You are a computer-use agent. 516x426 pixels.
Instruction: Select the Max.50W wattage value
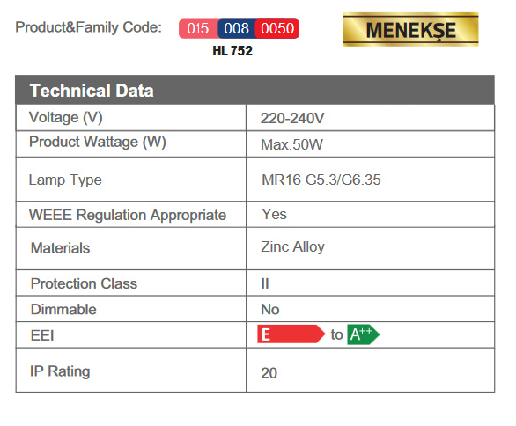[x=291, y=144]
